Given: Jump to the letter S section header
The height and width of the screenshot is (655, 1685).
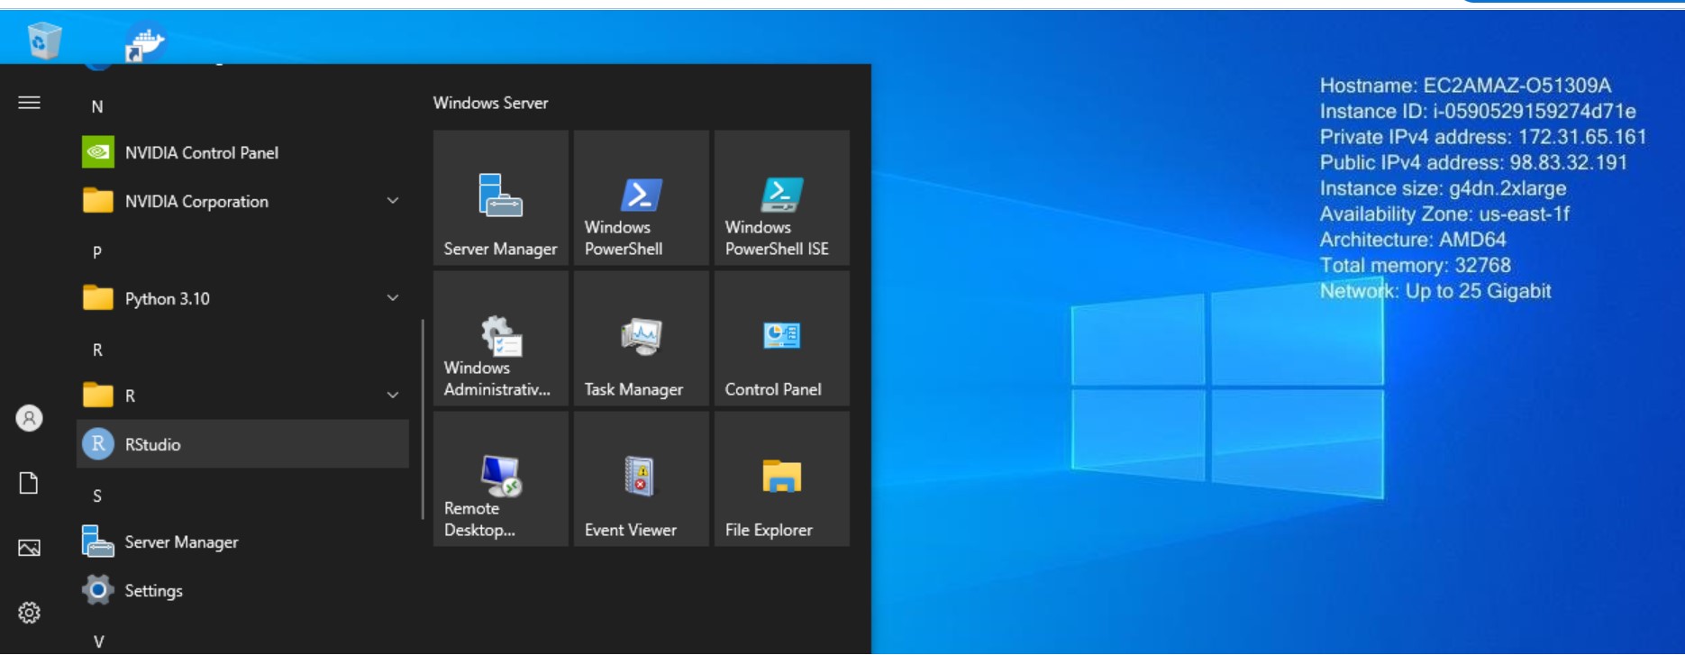Looking at the screenshot, I should tap(97, 496).
